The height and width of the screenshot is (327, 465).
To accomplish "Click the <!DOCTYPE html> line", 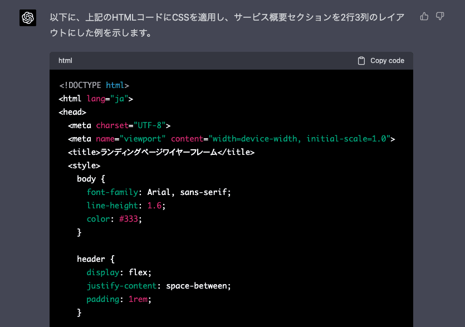I will [x=94, y=85].
